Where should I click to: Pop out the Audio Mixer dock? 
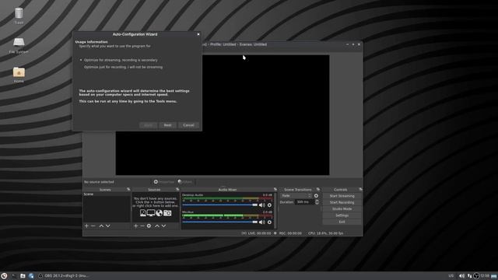[x=275, y=189]
